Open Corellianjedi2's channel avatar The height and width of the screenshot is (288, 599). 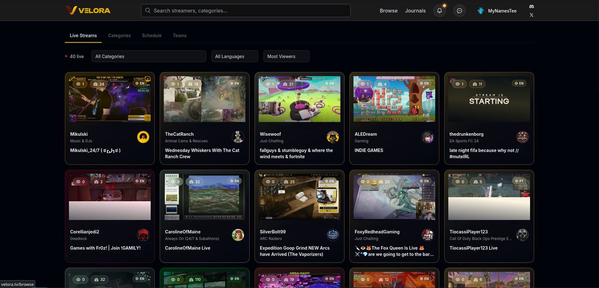pyautogui.click(x=143, y=235)
